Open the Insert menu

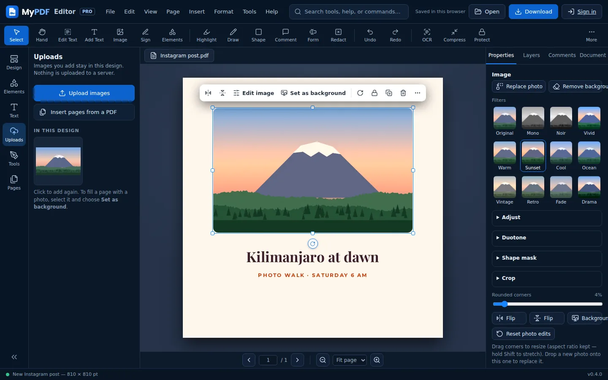197,12
